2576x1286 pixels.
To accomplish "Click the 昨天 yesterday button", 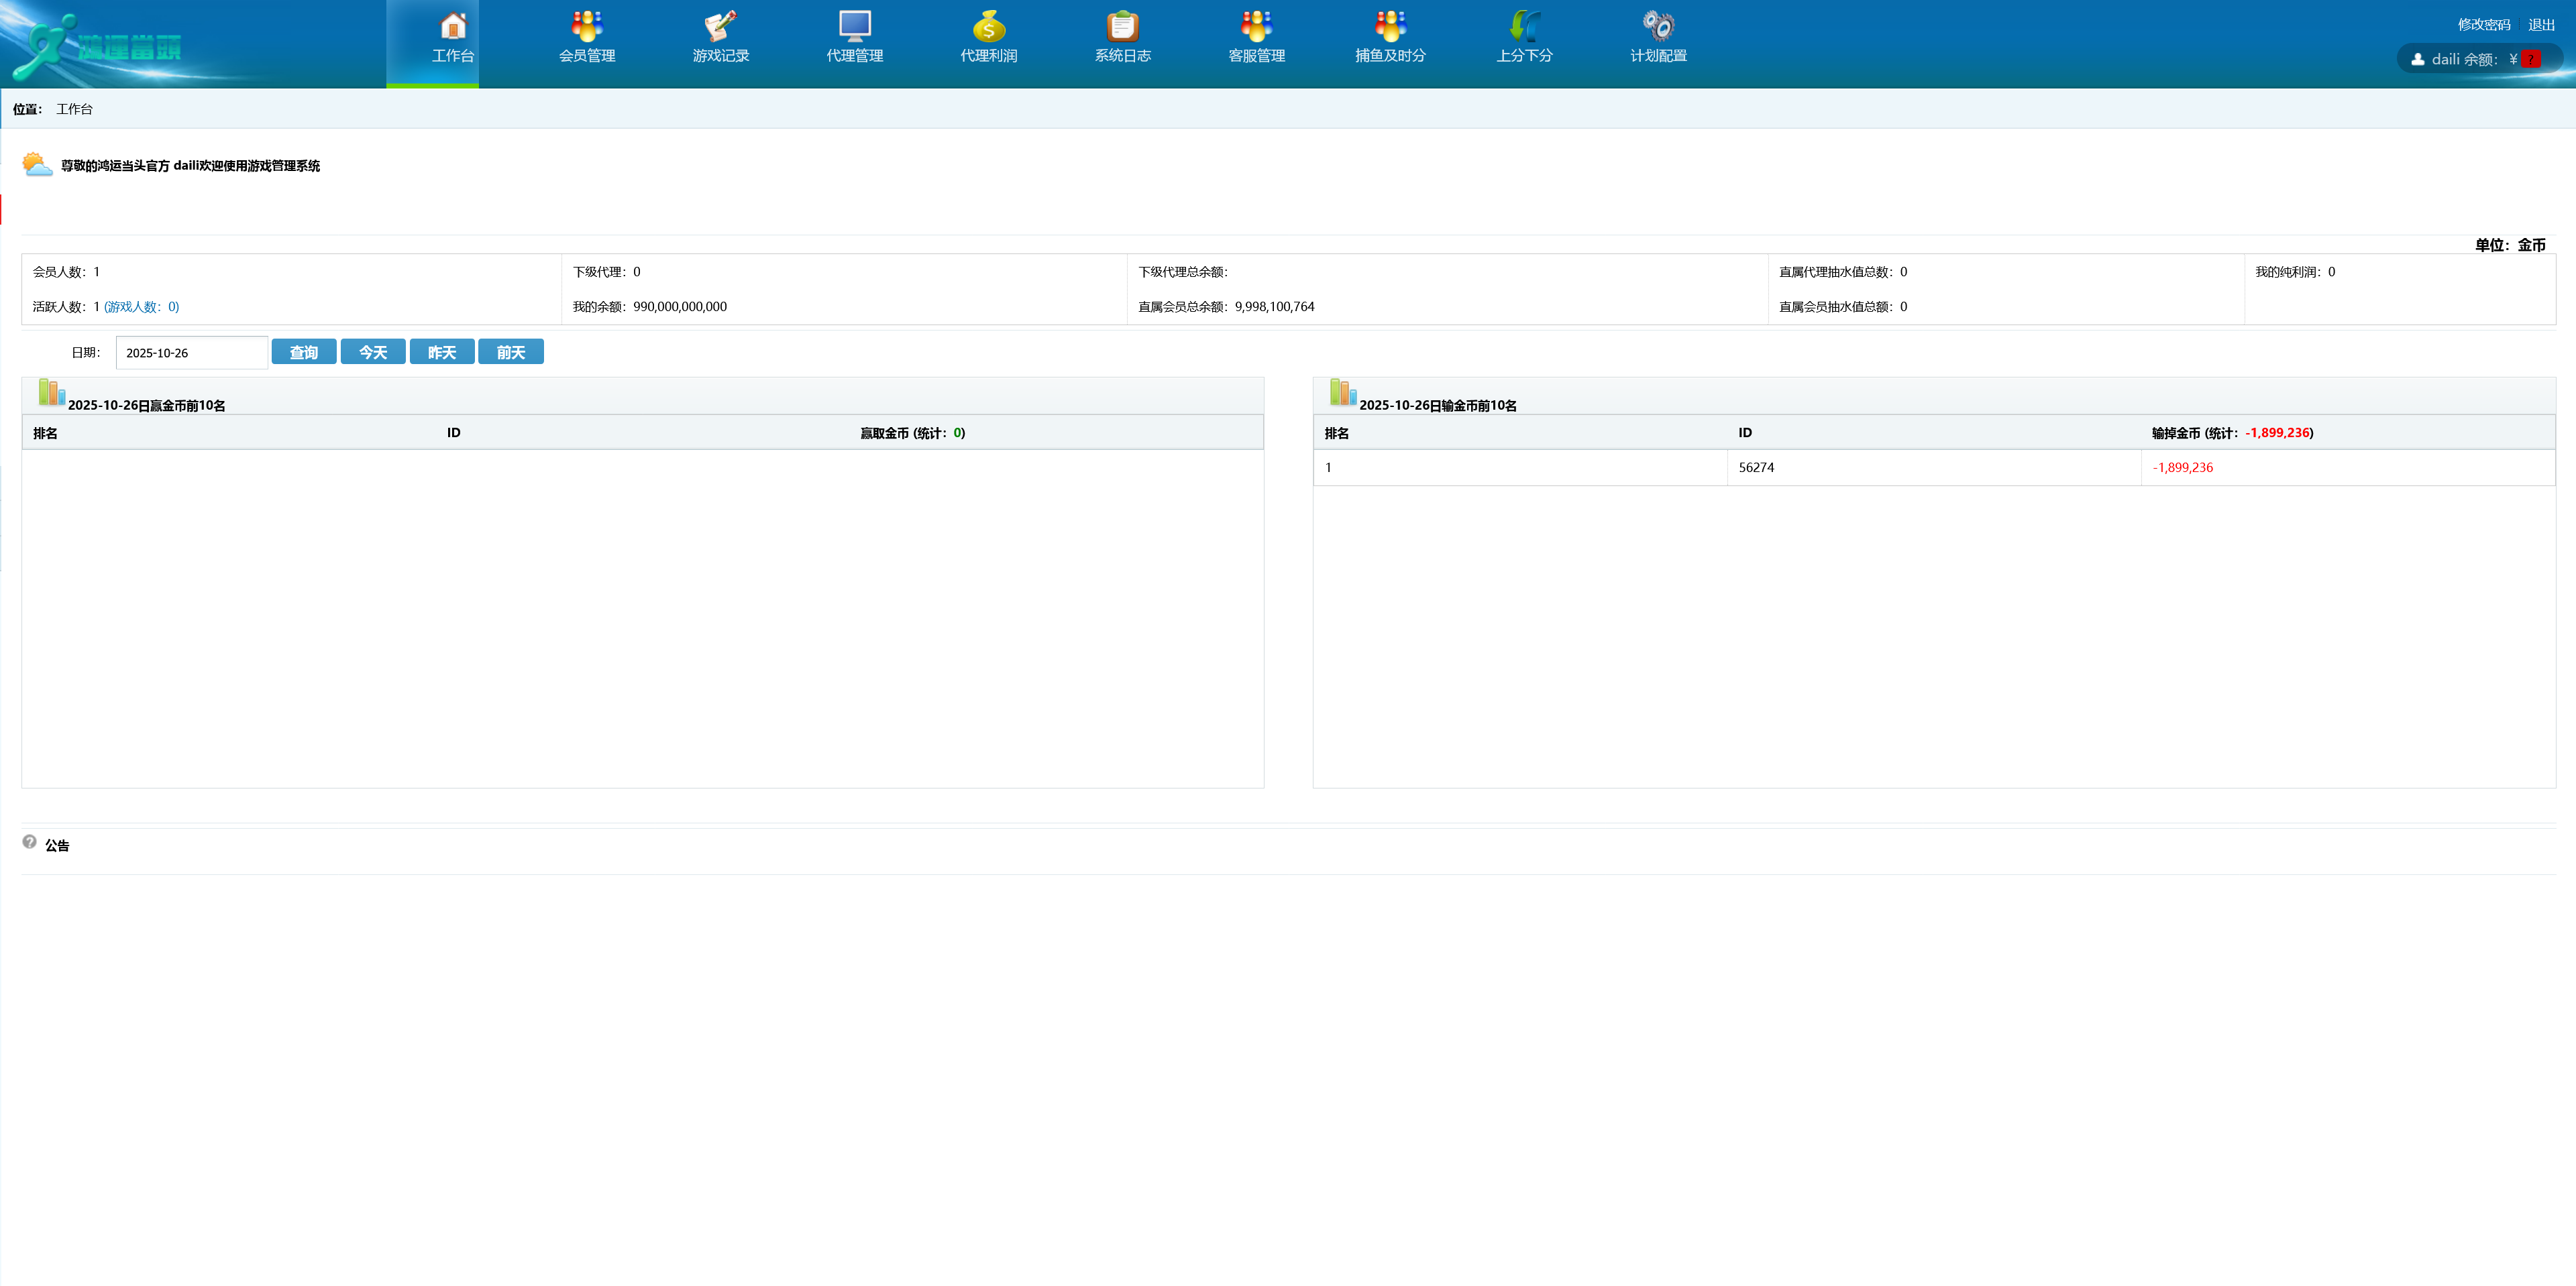I will (442, 353).
